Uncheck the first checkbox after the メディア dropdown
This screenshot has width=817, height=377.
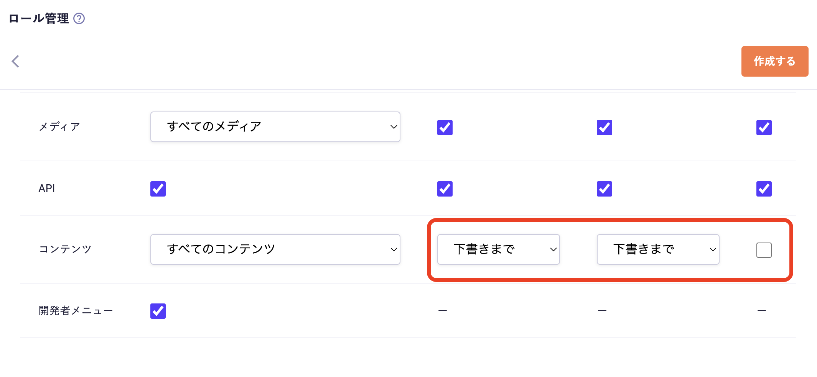tap(445, 128)
